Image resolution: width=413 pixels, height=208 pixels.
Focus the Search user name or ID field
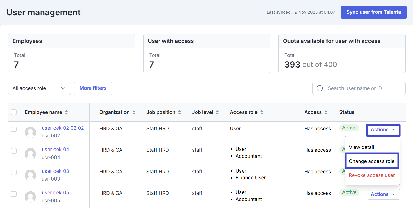pos(362,88)
